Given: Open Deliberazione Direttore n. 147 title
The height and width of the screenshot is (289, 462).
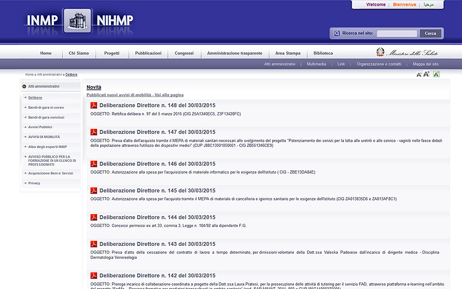Looking at the screenshot, I should tap(158, 132).
